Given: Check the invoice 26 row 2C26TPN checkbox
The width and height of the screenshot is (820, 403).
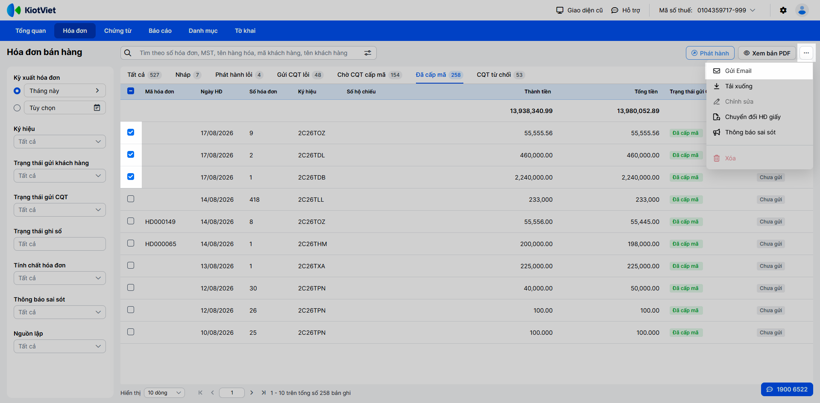Looking at the screenshot, I should pos(131,310).
